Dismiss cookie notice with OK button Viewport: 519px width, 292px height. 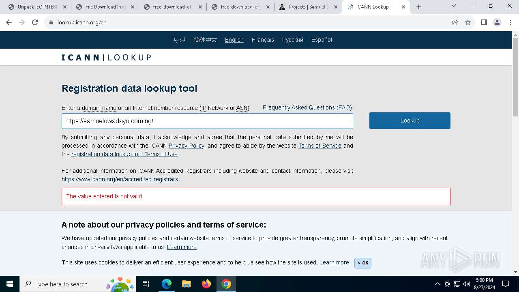click(362, 263)
